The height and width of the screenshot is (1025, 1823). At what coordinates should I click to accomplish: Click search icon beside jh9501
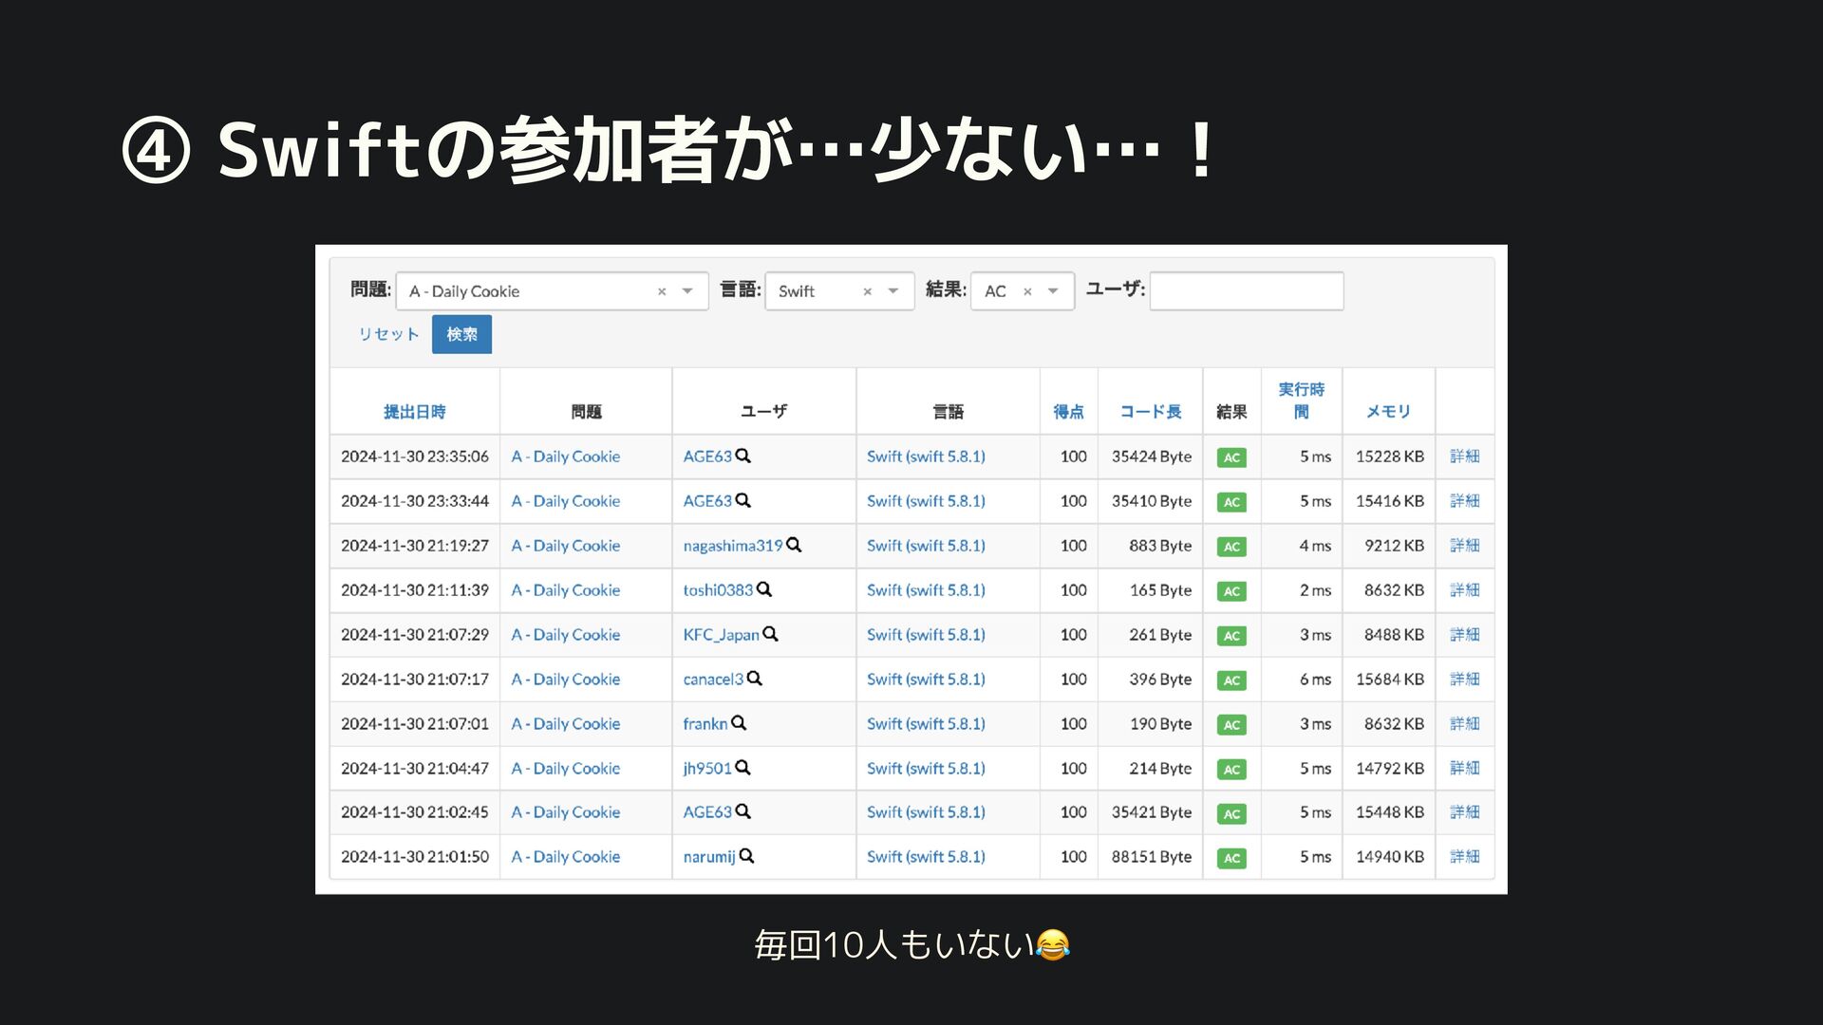pyautogui.click(x=742, y=768)
